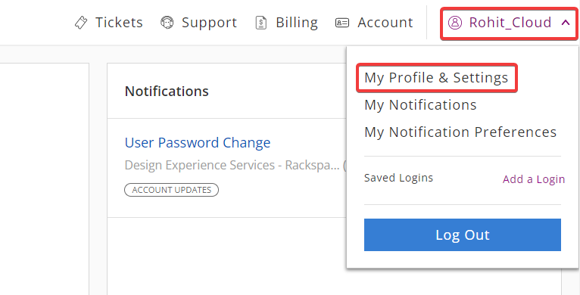
Task: Click the Saved Logins label
Action: [x=398, y=178]
